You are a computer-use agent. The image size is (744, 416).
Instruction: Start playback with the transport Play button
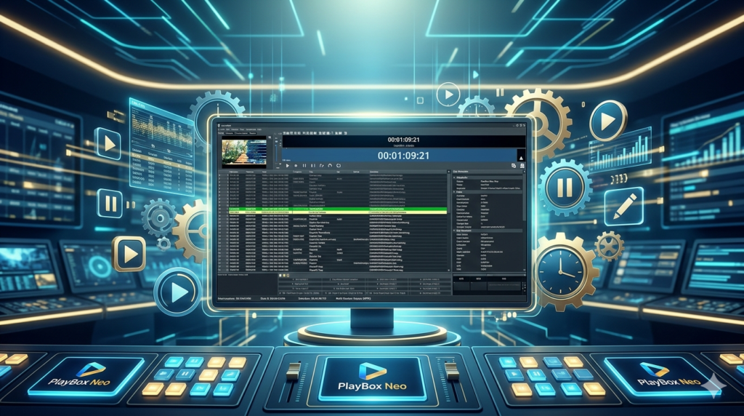(x=288, y=166)
